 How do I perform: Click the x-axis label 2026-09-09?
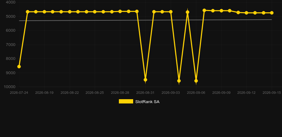(221, 93)
